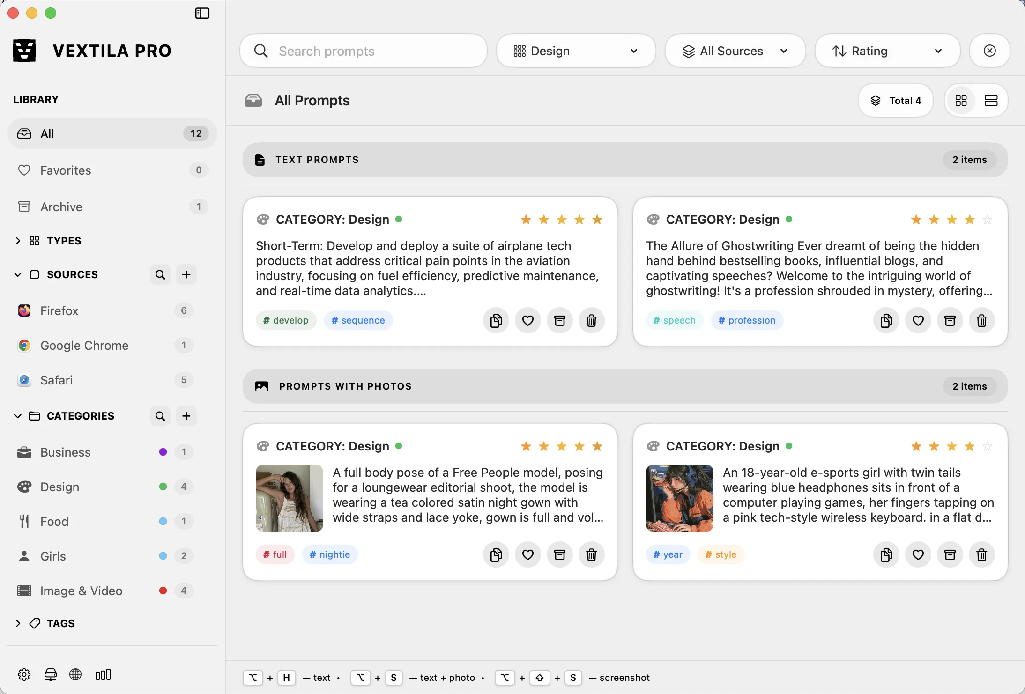Viewport: 1025px width, 694px height.
Task: Delete the Free People model prompt
Action: click(592, 554)
